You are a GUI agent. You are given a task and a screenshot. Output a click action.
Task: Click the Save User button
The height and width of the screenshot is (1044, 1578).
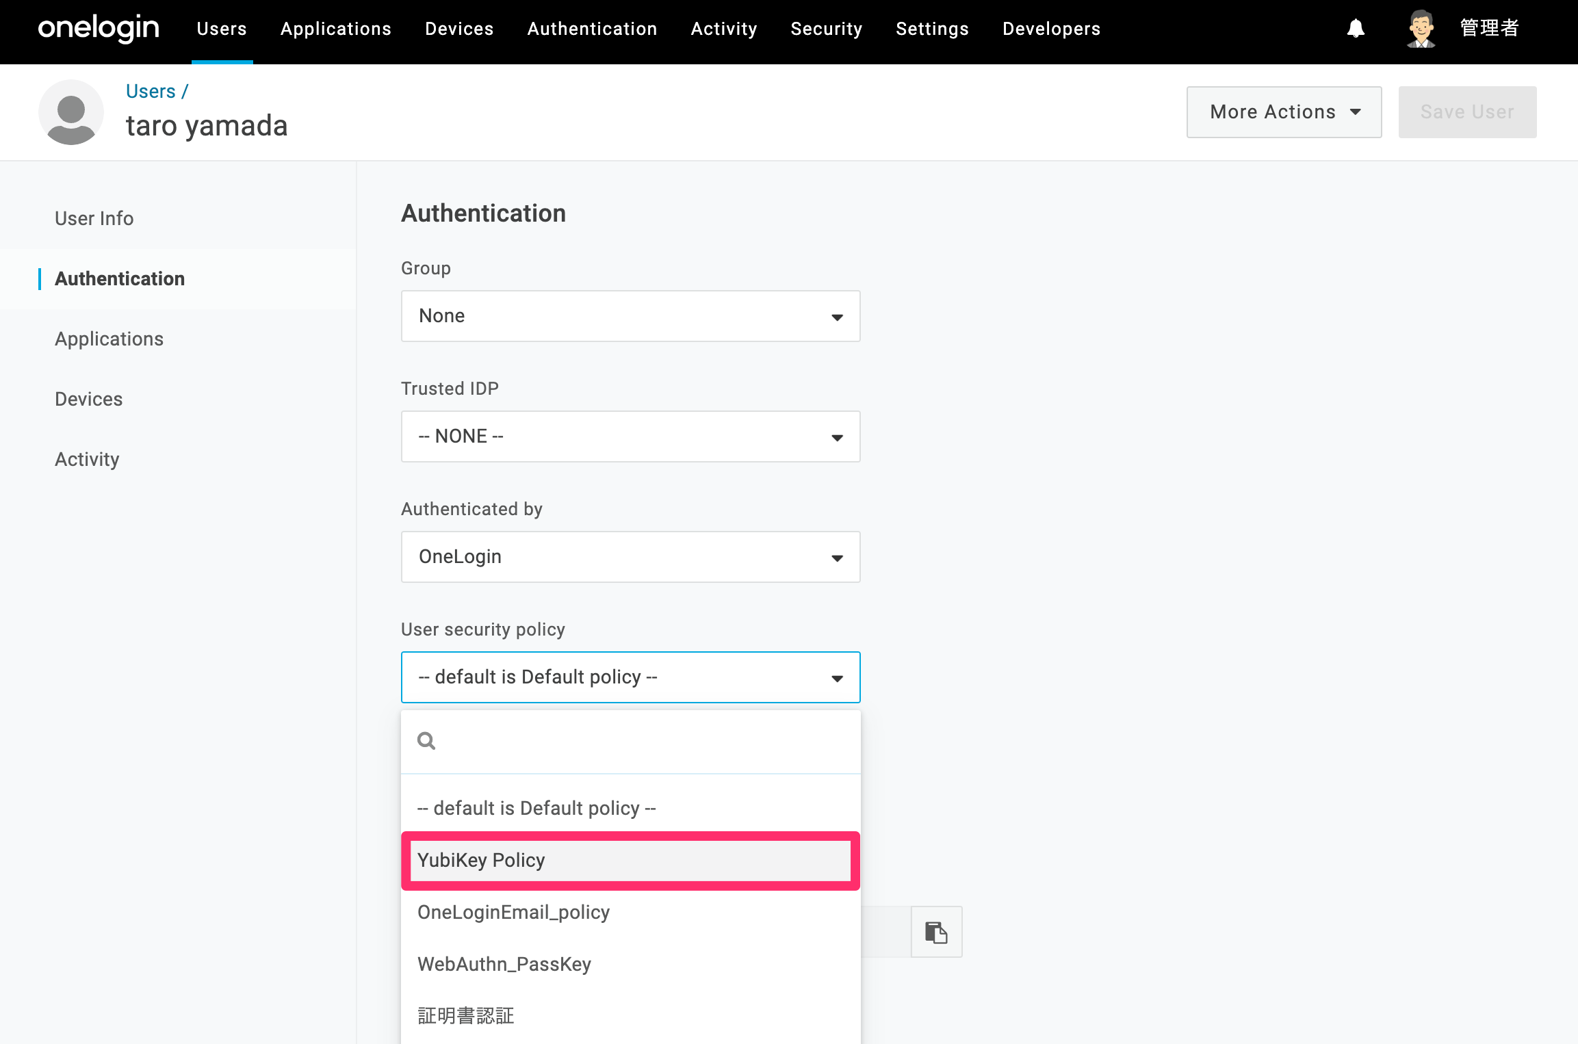(x=1467, y=112)
